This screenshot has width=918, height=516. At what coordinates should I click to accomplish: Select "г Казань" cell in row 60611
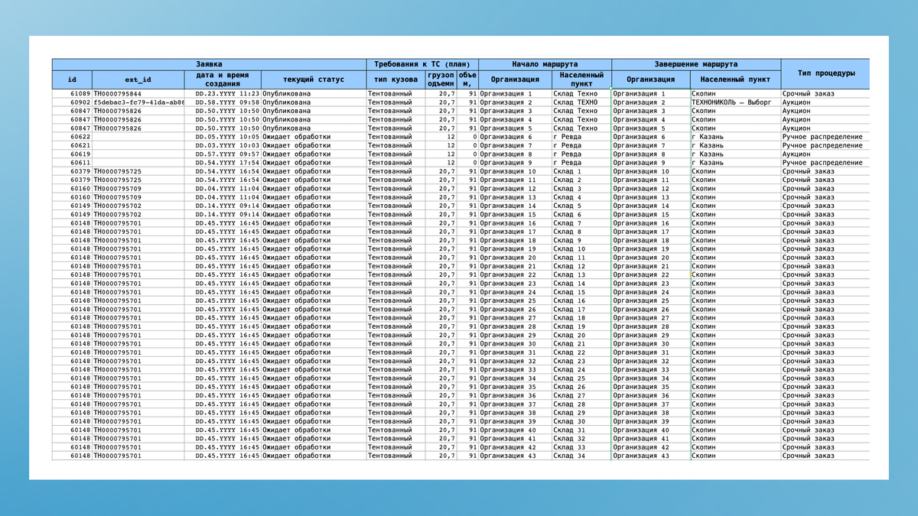[735, 163]
